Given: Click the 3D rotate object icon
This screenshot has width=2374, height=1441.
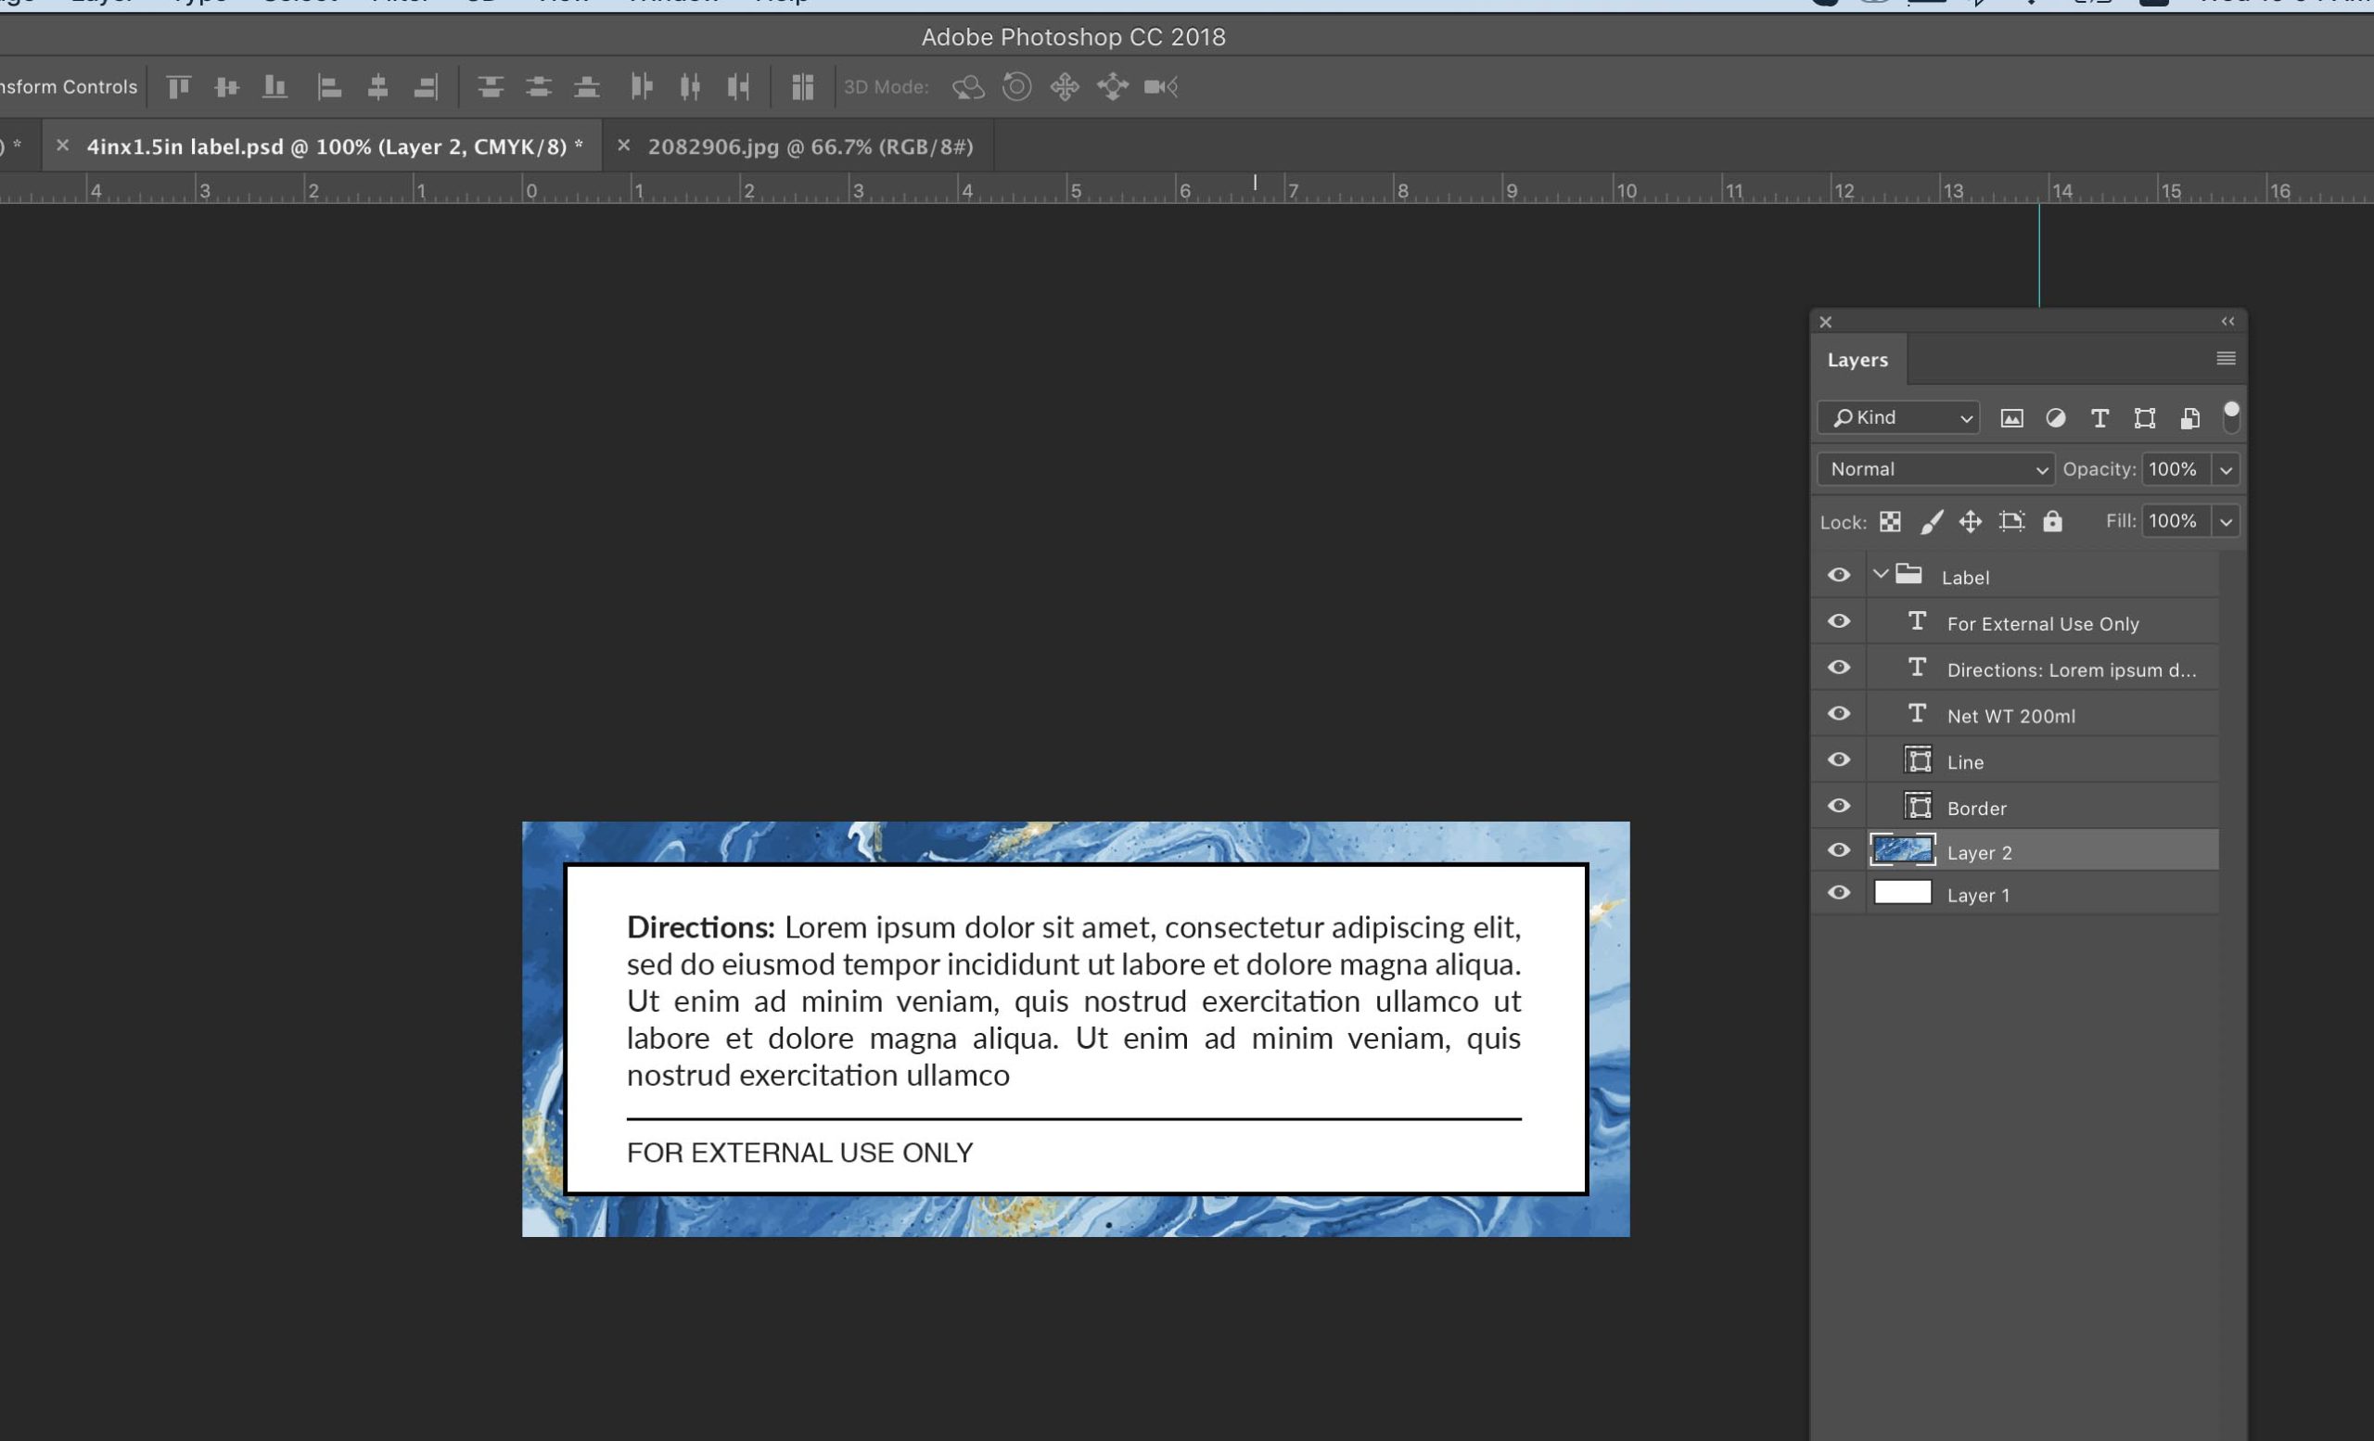Looking at the screenshot, I should tap(967, 88).
